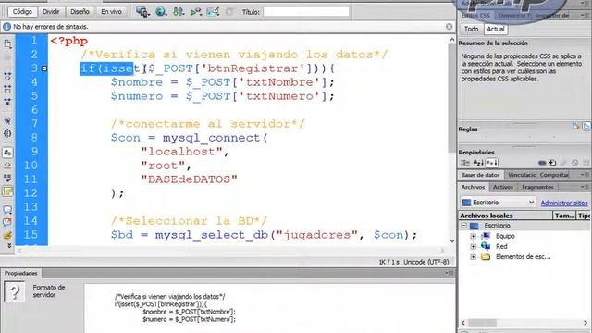Click the help question mark in Propiedades
The image size is (592, 333).
click(x=15, y=291)
